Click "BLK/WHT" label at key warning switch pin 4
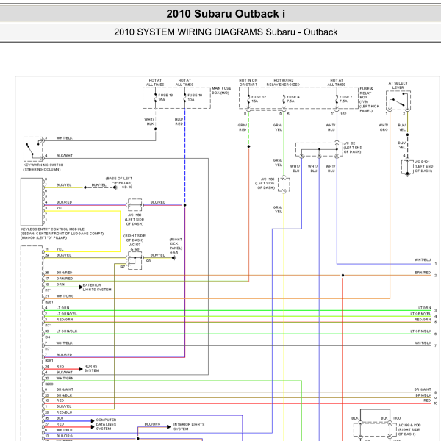The image size is (441, 441). (x=65, y=156)
